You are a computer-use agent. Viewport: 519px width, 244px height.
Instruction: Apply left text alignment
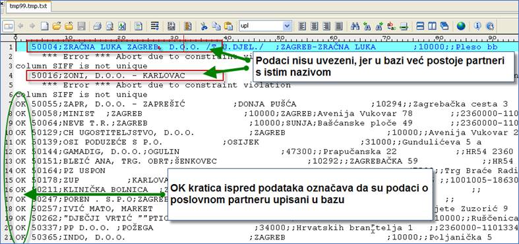coord(302,26)
